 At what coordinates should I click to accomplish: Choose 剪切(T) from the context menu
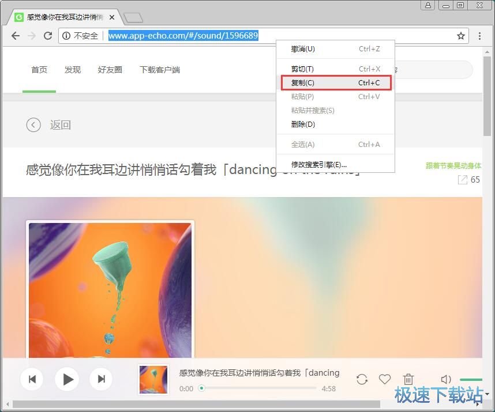pyautogui.click(x=335, y=69)
